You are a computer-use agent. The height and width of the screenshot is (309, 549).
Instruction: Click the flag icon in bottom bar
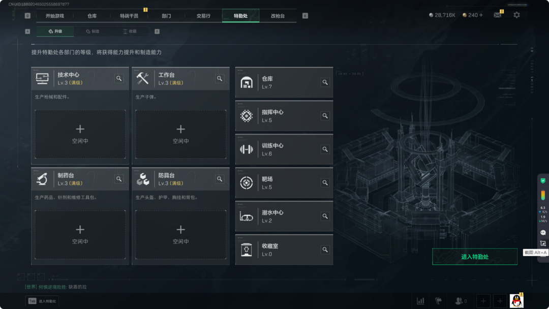click(438, 301)
